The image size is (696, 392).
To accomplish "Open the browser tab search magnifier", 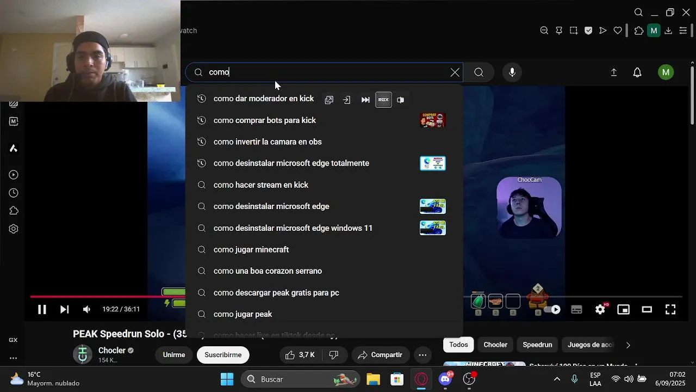I will (x=639, y=13).
